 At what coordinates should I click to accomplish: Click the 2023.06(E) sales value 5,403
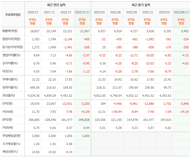point(185,31)
